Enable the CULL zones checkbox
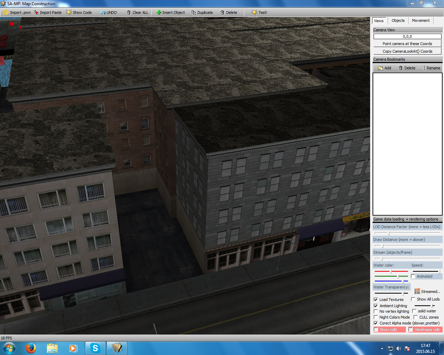 [x=416, y=317]
